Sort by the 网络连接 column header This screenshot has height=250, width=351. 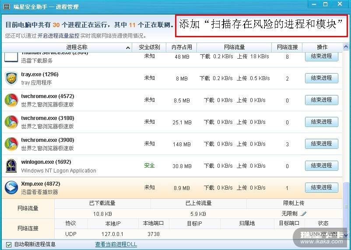point(287,47)
